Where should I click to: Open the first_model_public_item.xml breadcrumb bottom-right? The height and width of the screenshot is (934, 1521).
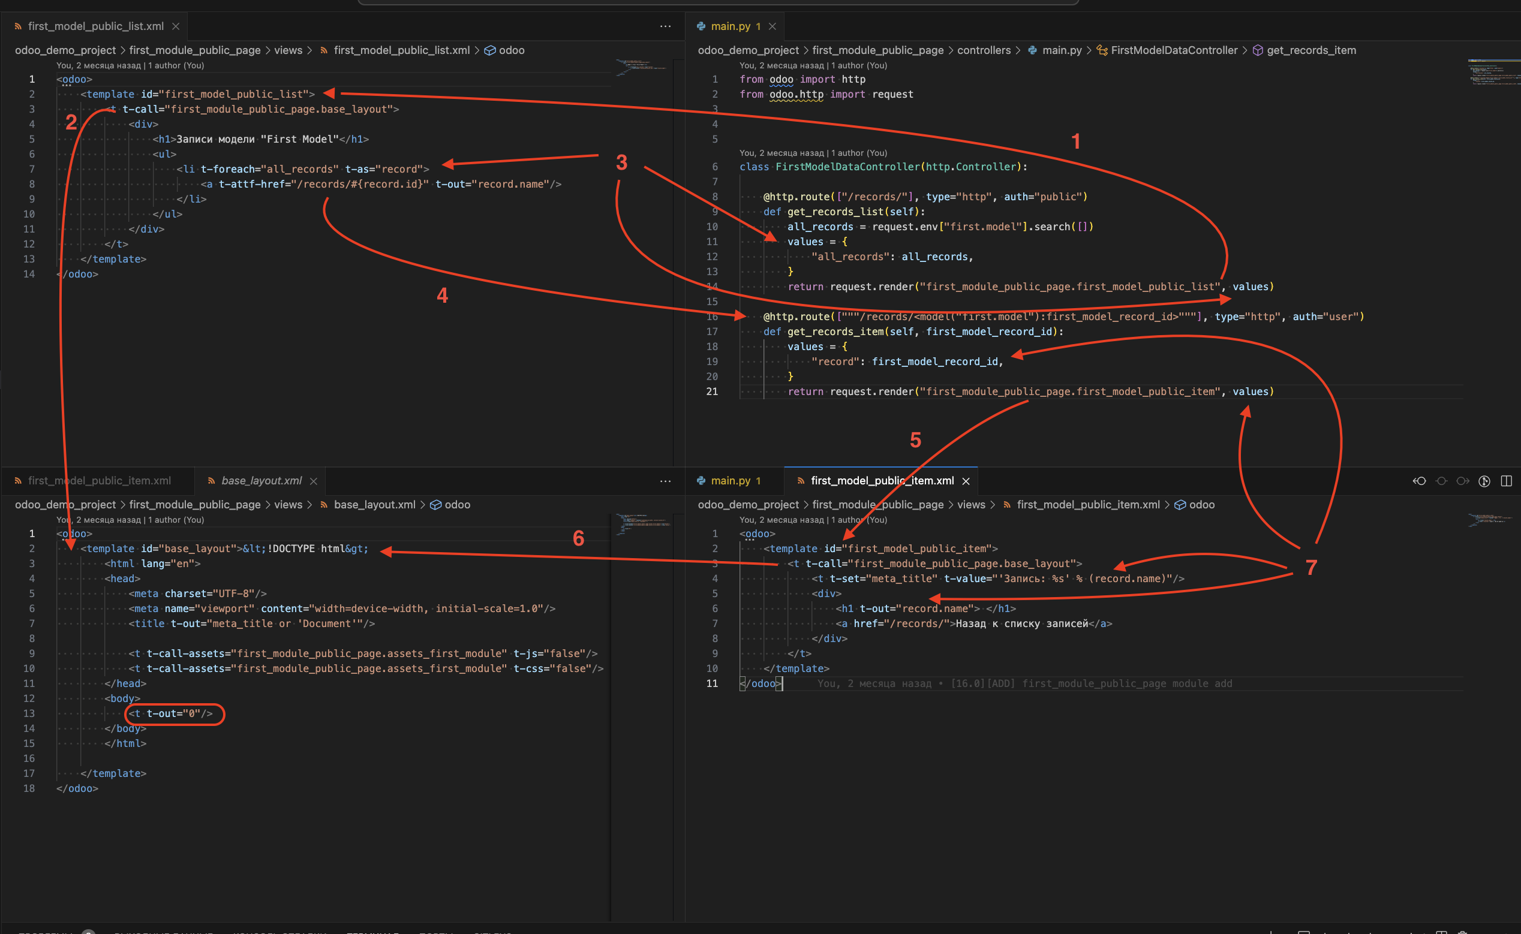click(1088, 505)
